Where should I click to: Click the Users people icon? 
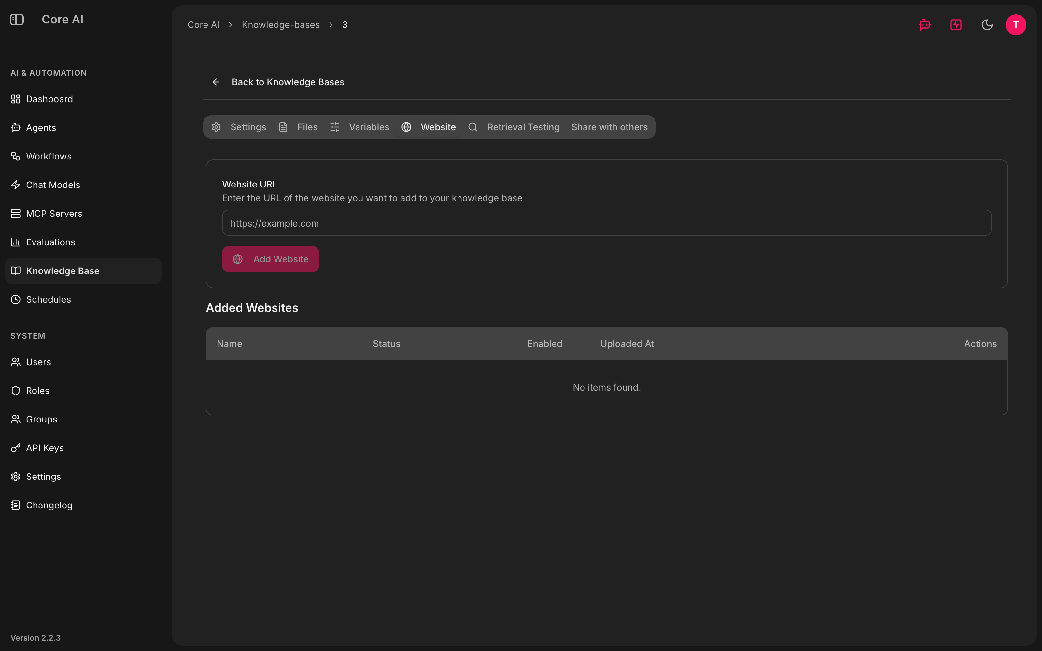(x=16, y=362)
